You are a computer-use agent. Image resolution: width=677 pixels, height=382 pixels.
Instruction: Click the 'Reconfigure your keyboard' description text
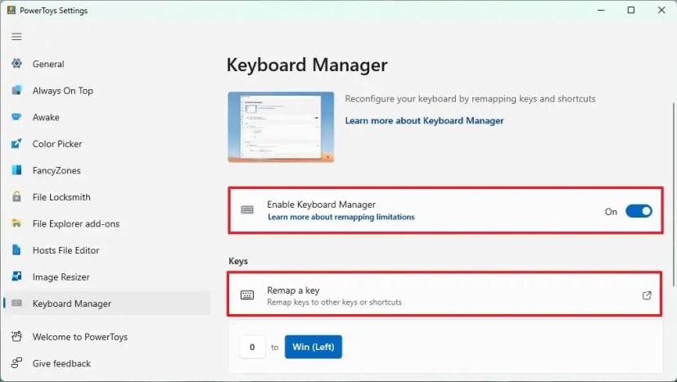pyautogui.click(x=470, y=99)
